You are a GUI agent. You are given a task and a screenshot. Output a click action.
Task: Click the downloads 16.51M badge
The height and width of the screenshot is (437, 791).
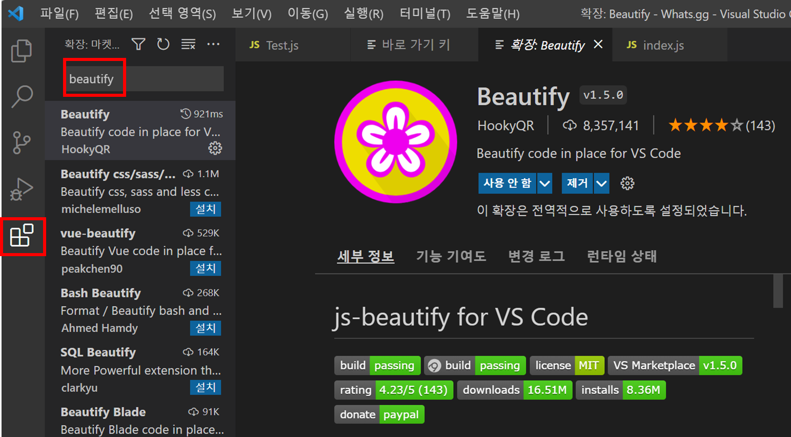pyautogui.click(x=515, y=390)
